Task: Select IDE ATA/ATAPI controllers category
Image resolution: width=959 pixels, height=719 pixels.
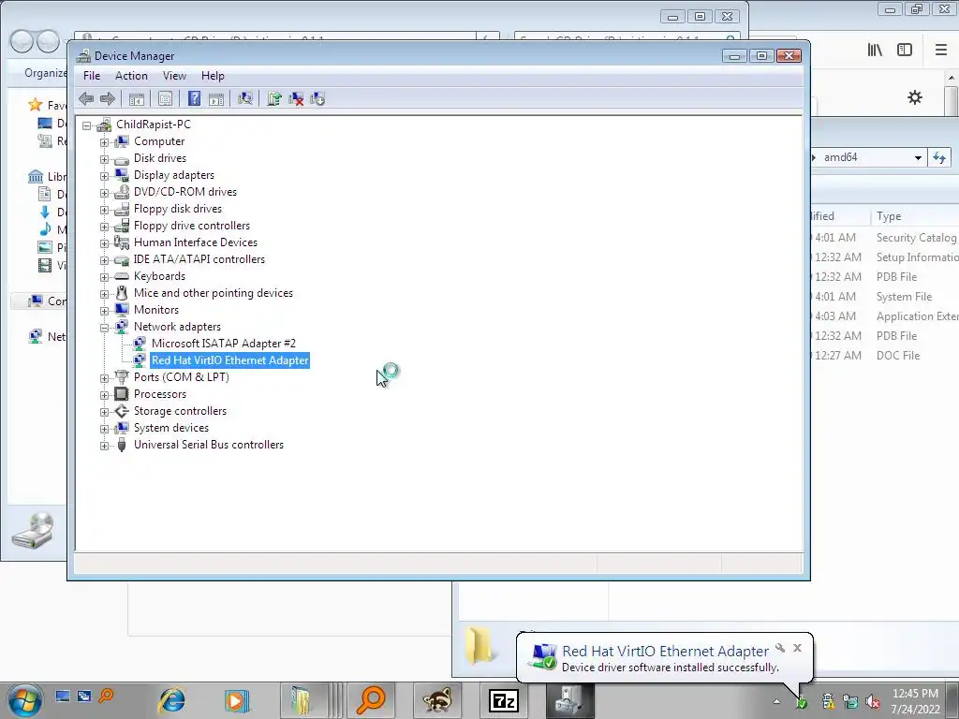Action: [199, 259]
